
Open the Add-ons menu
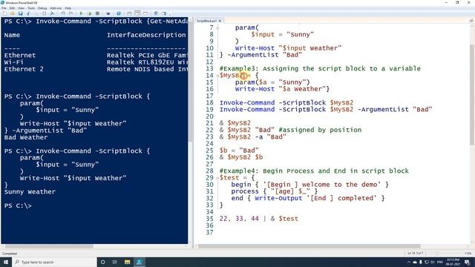[x=56, y=8]
